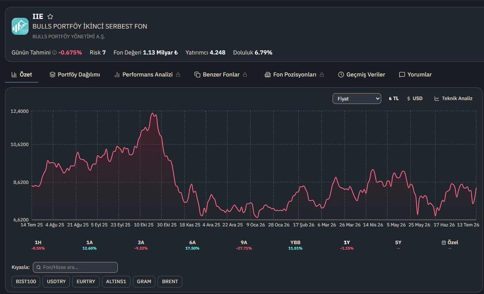Click the info icon beside Günün Tahmini
484x294 pixels.
[x=54, y=52]
